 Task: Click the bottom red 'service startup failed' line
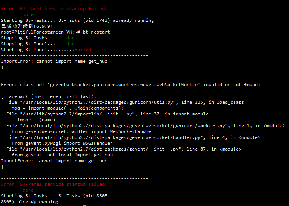[54, 184]
